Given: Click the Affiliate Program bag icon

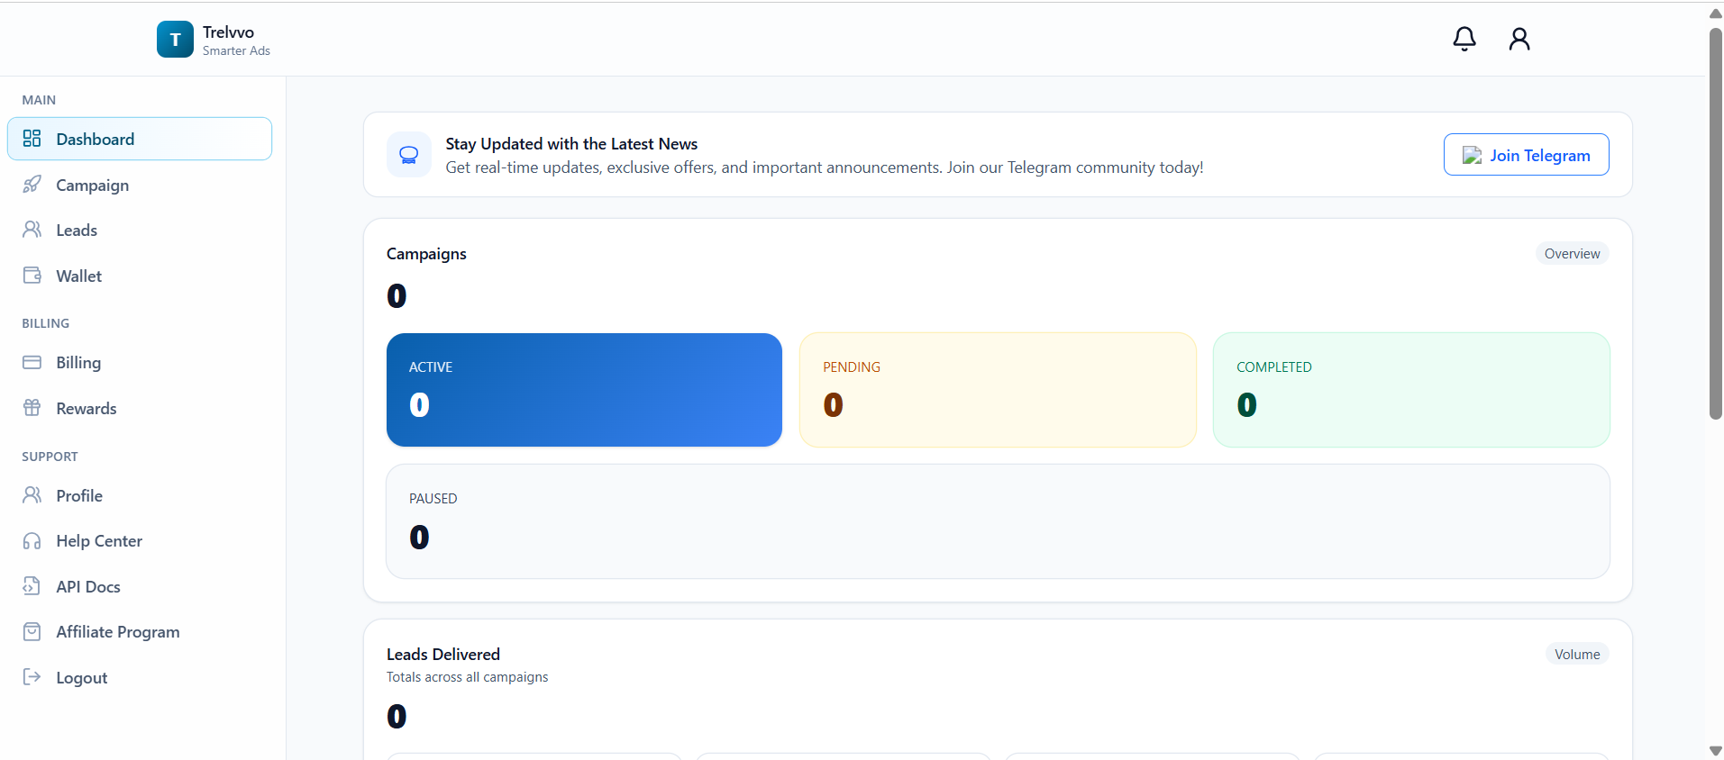Looking at the screenshot, I should 32,631.
